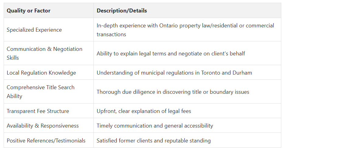
Task: Select the "Specialized Experience" row label
Action: point(34,30)
